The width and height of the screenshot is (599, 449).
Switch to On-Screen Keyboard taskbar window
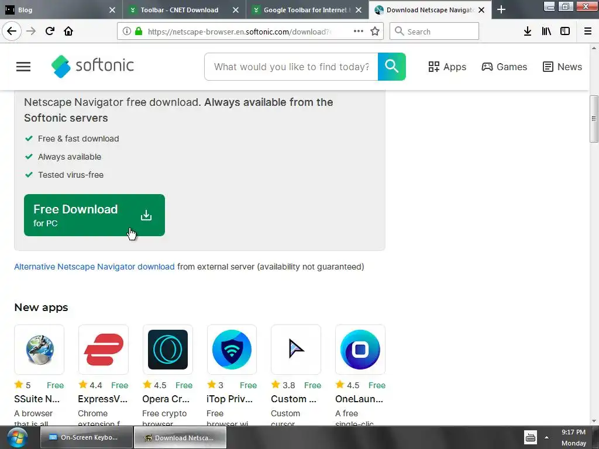tap(87, 437)
